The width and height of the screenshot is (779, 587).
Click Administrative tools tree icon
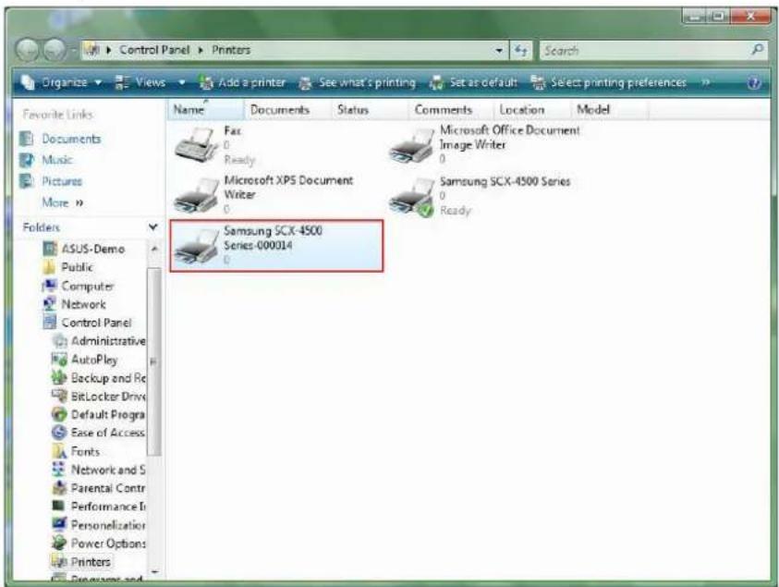point(59,341)
